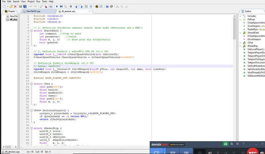Expand the tRadarBlip node in Outline
Viewport: 265px width, 154px height.
click(240, 46)
